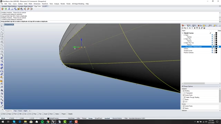221x124 pixels.
Task: Toggle Gumball in status bar
Action: [x=107, y=118]
